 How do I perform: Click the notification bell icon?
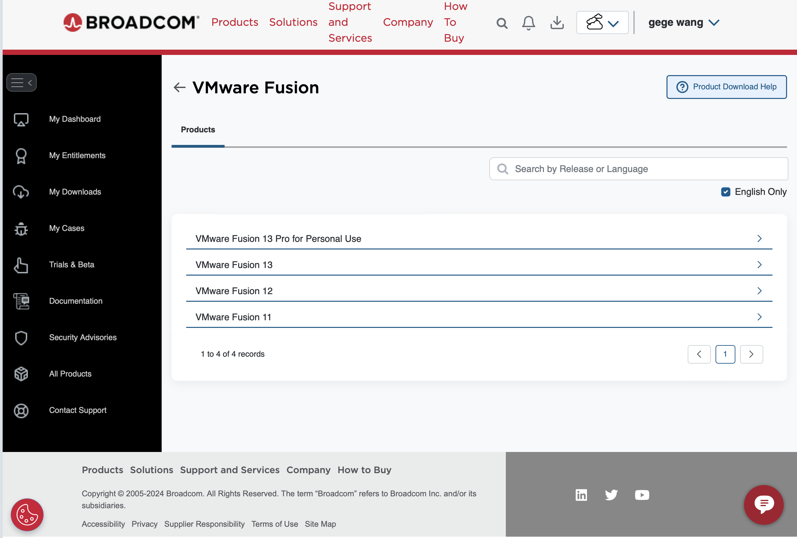(528, 23)
